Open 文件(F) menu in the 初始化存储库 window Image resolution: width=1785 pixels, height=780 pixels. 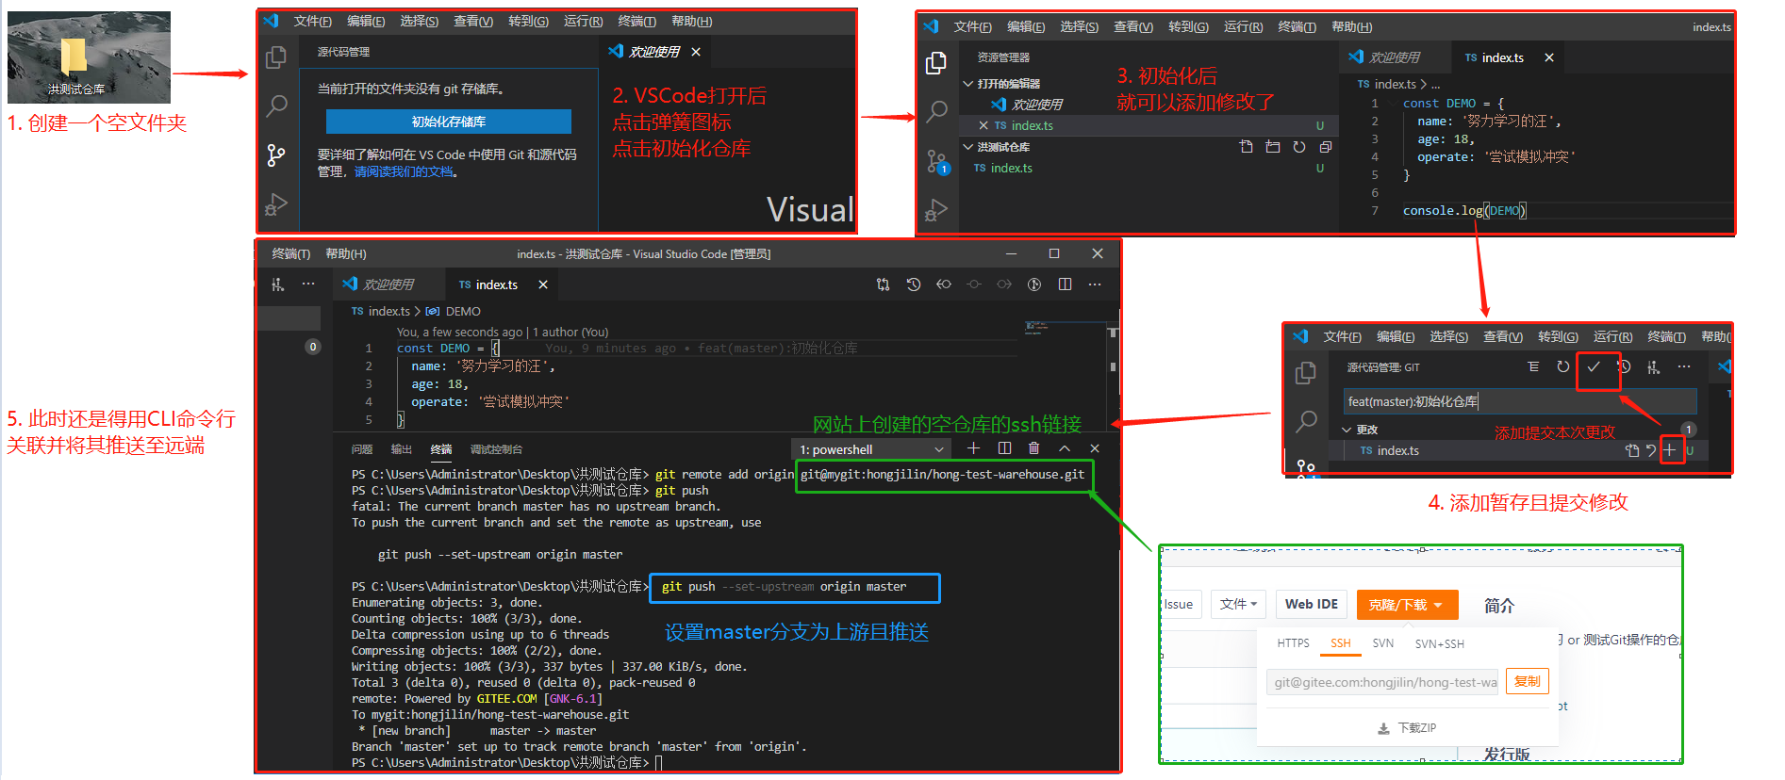point(312,21)
